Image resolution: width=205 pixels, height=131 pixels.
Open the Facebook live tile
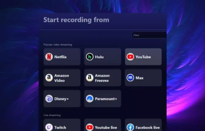click(143, 125)
